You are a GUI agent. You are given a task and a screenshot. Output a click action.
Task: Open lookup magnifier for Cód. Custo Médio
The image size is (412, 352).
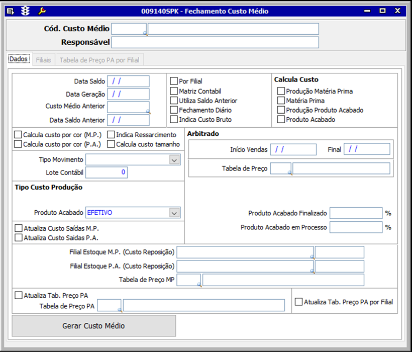pos(146,34)
